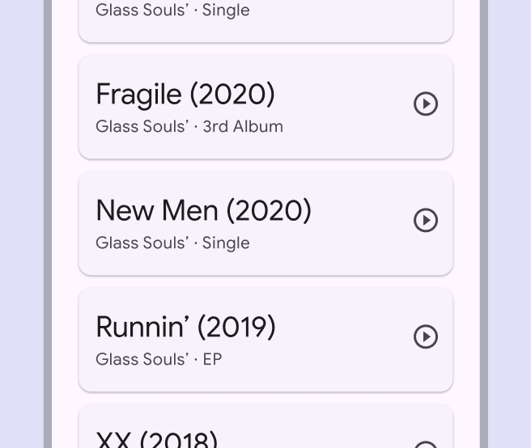
Task: Select the New Men (2020) title
Action: click(203, 211)
